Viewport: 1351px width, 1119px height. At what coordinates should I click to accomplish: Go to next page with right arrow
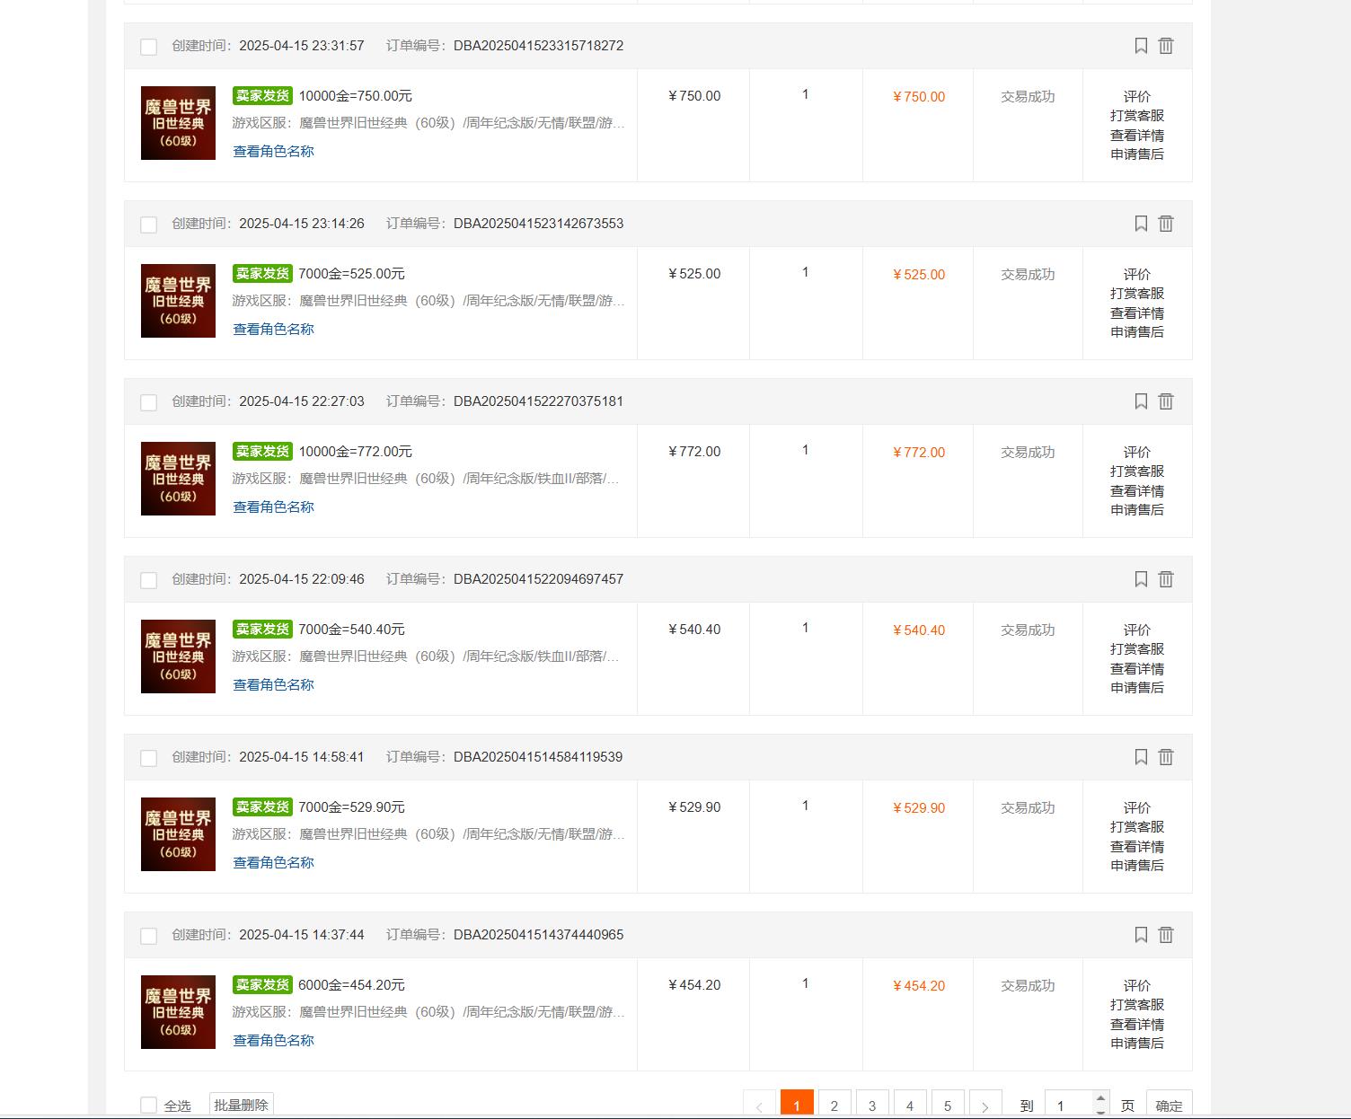pos(985,1106)
